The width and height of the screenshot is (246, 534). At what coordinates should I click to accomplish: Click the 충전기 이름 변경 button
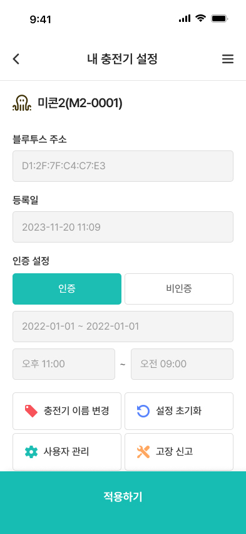click(67, 411)
